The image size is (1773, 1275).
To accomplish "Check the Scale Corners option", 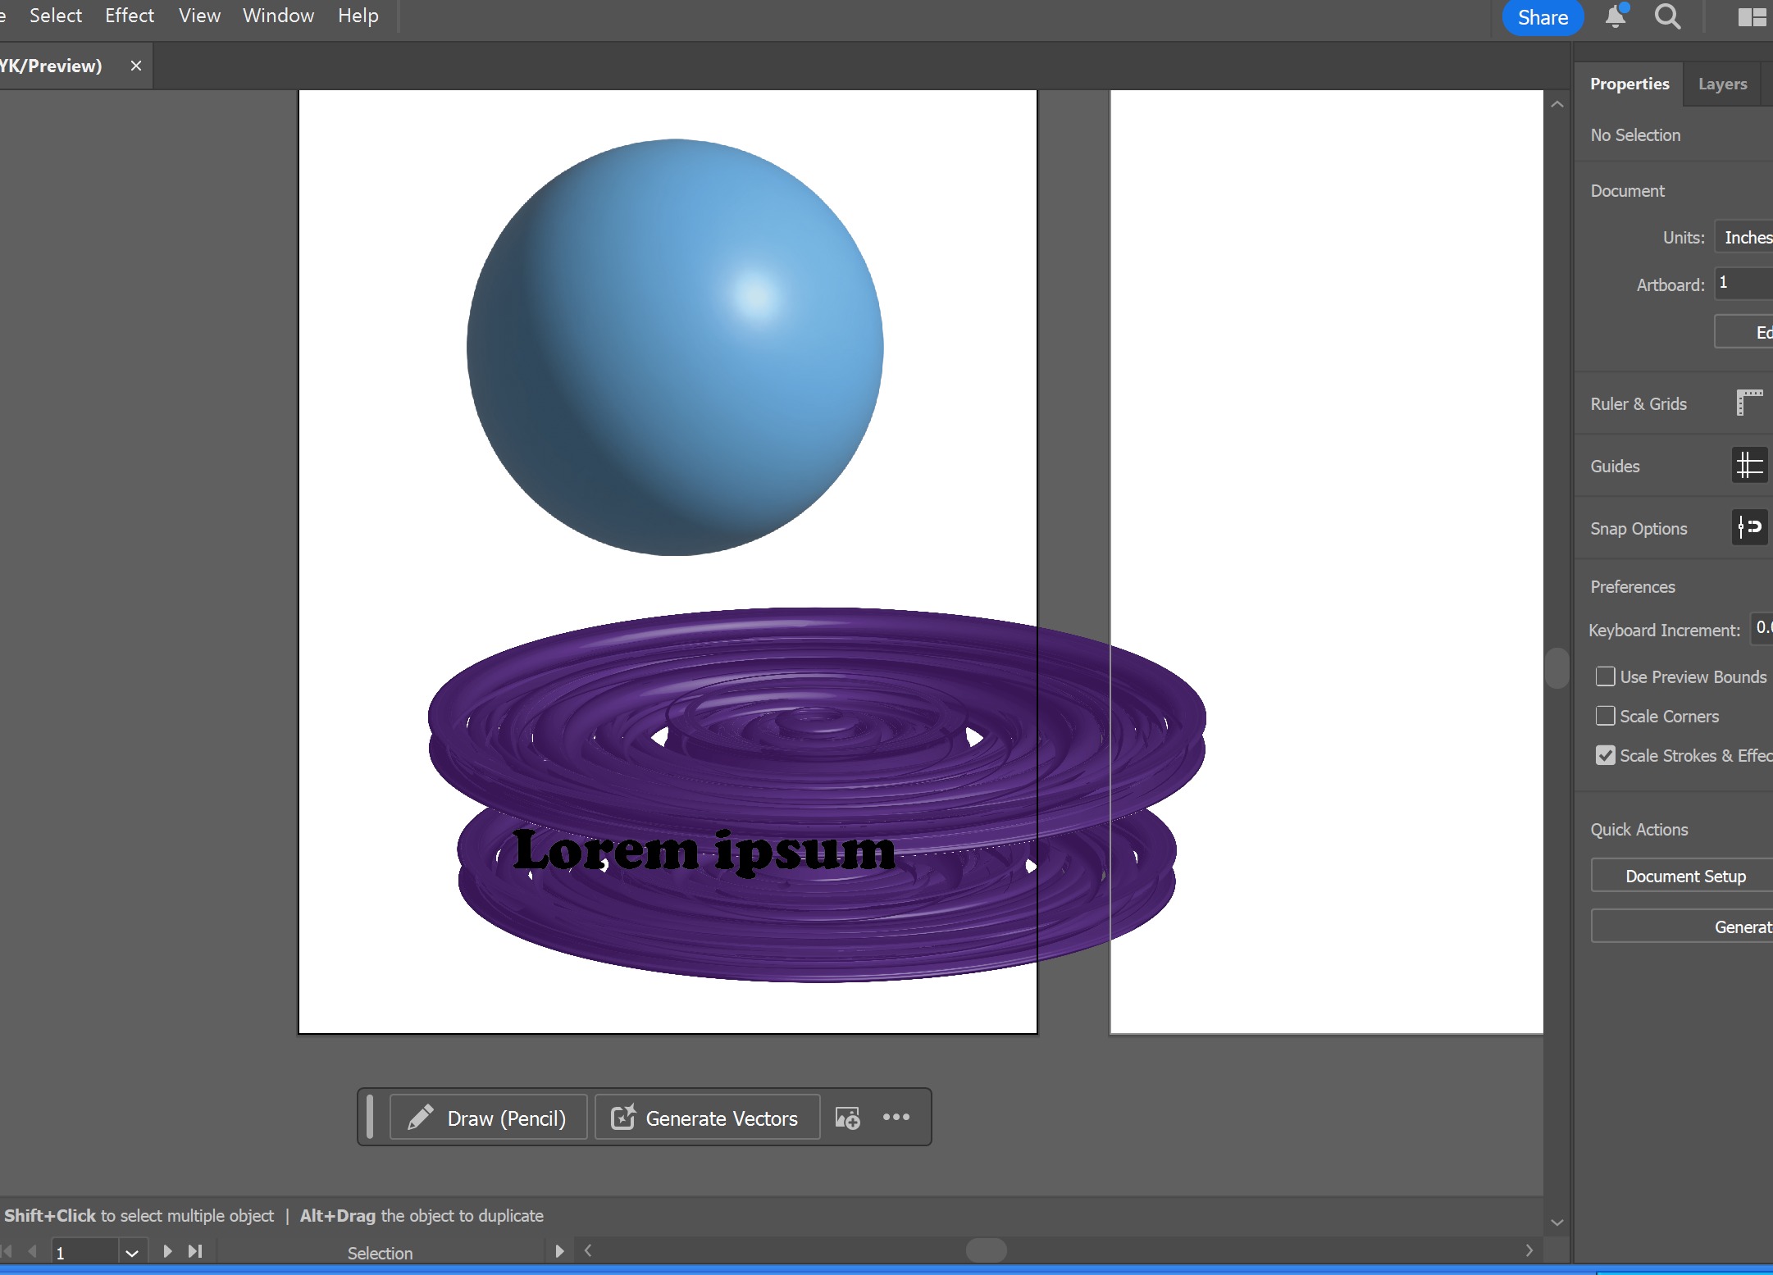I will tap(1605, 716).
